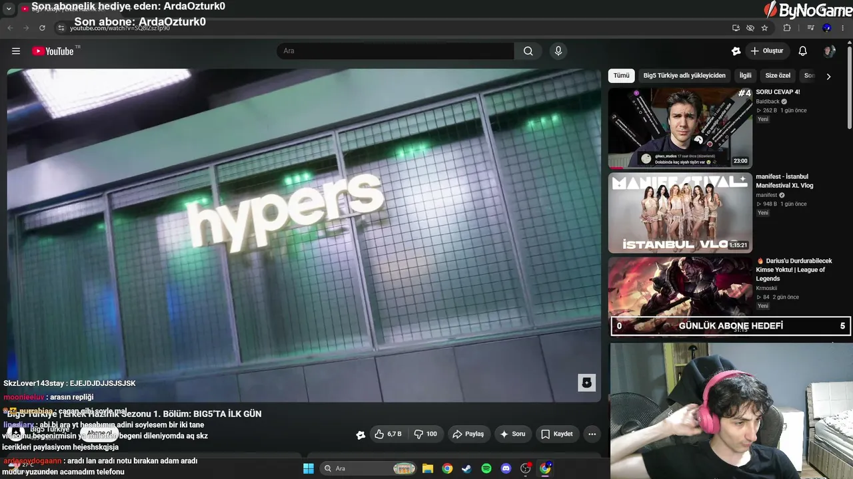Image resolution: width=853 pixels, height=479 pixels.
Task: Click the YouTube search input field
Action: click(x=395, y=51)
